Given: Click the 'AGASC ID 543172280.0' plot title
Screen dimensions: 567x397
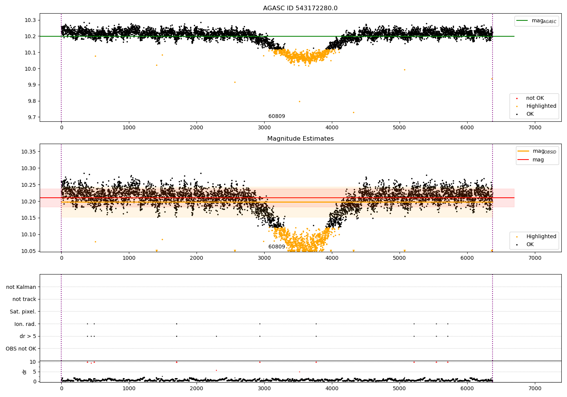Looking at the screenshot, I should (300, 8).
